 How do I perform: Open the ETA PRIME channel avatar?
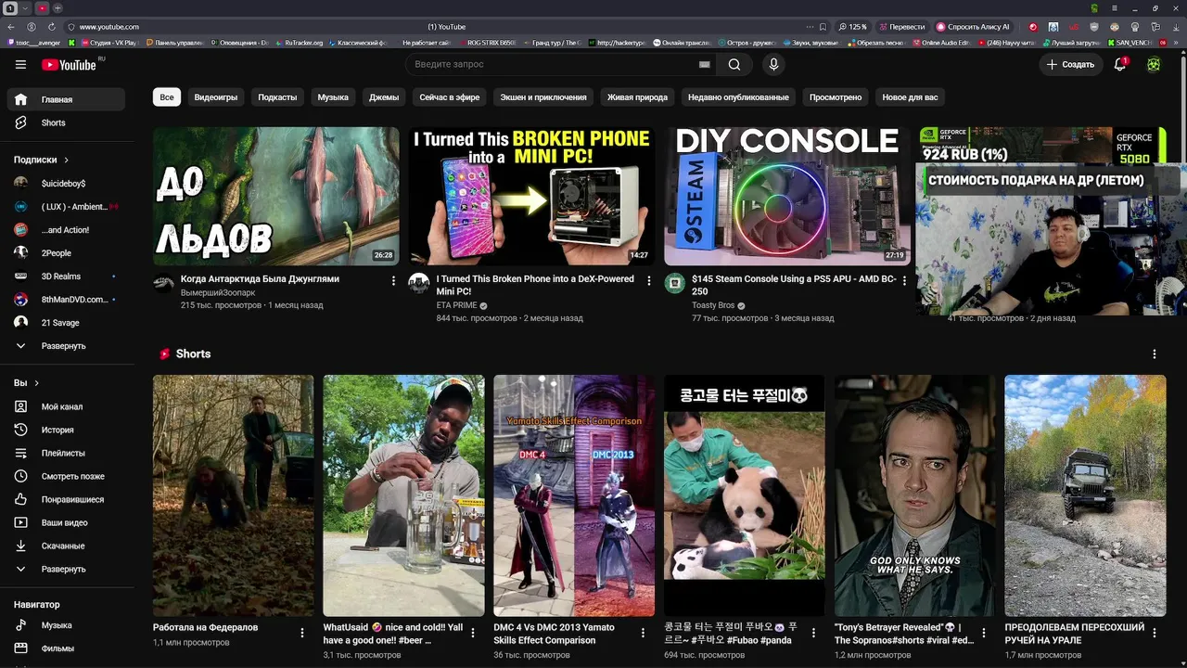point(419,283)
